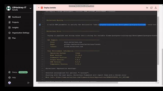163x91 pixels.
Task: Click the highlighted postgres-hostname SSM path
Action: click(122, 25)
